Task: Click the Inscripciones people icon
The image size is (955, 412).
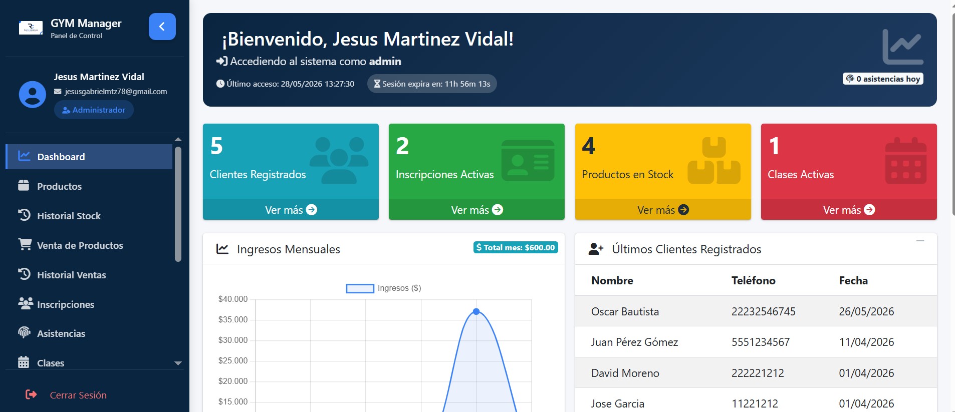Action: point(25,303)
